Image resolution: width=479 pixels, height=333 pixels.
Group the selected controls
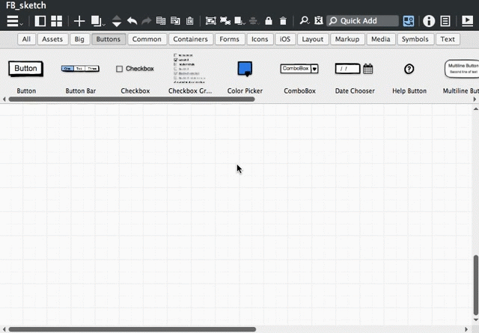click(211, 21)
